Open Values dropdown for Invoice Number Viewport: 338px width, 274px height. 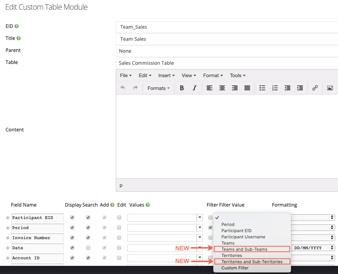tap(200, 238)
